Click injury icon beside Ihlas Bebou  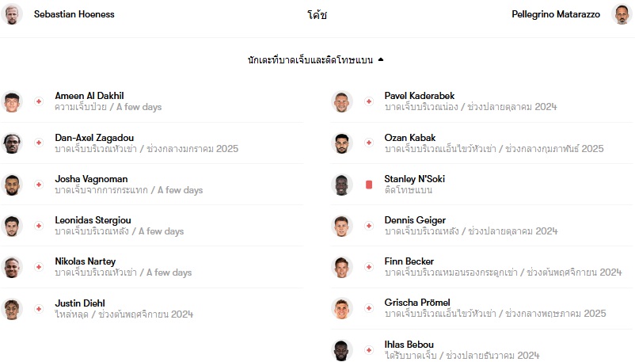point(368,350)
